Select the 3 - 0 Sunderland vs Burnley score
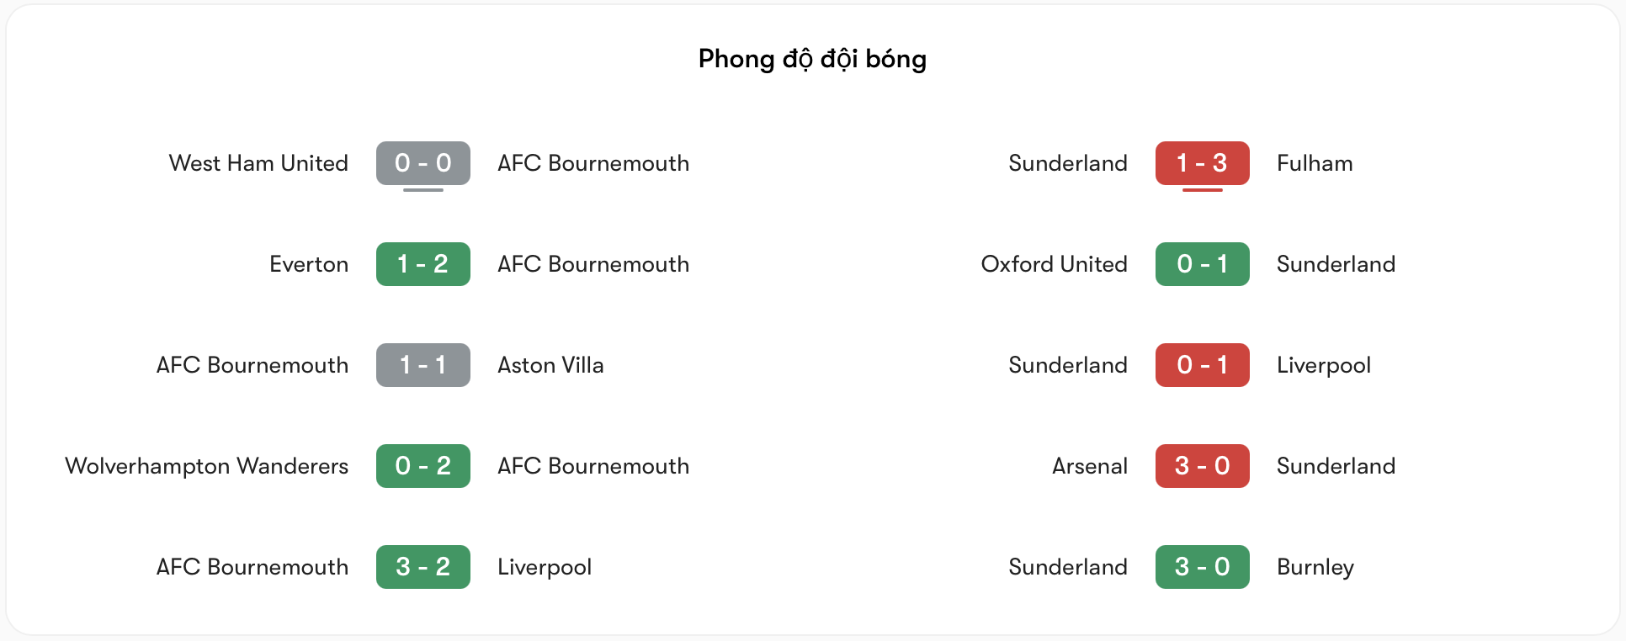 click(x=1203, y=567)
